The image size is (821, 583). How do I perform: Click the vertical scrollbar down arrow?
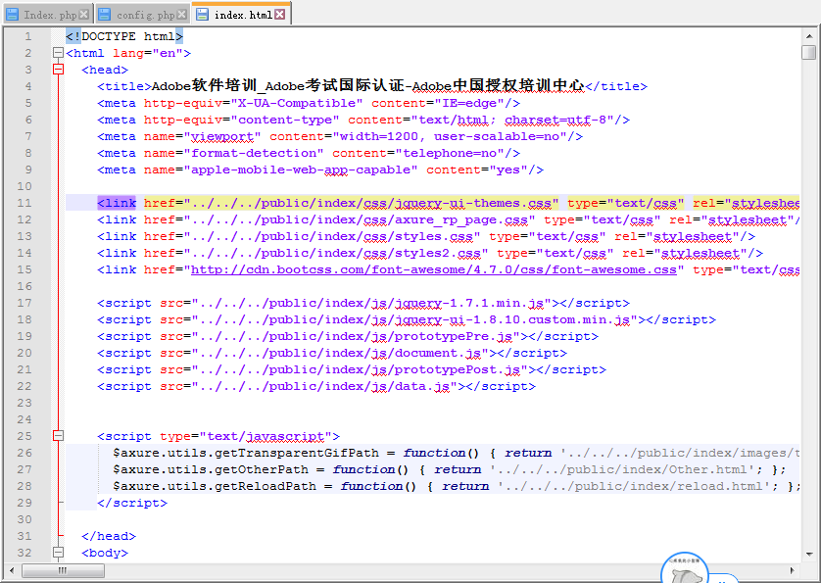[809, 554]
